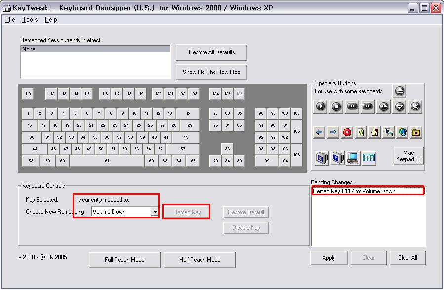The height and width of the screenshot is (290, 444).
Task: Select keyboard key 29
Action: click(x=190, y=125)
